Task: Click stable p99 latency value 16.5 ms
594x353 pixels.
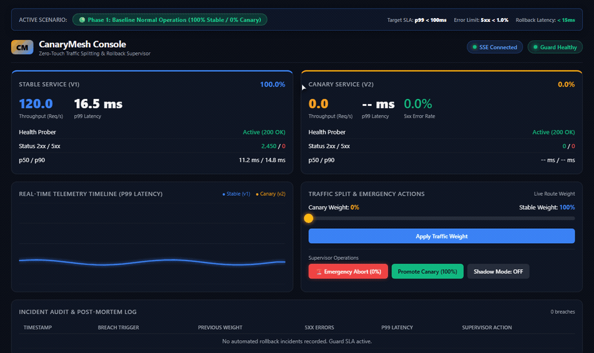Action: tap(98, 103)
